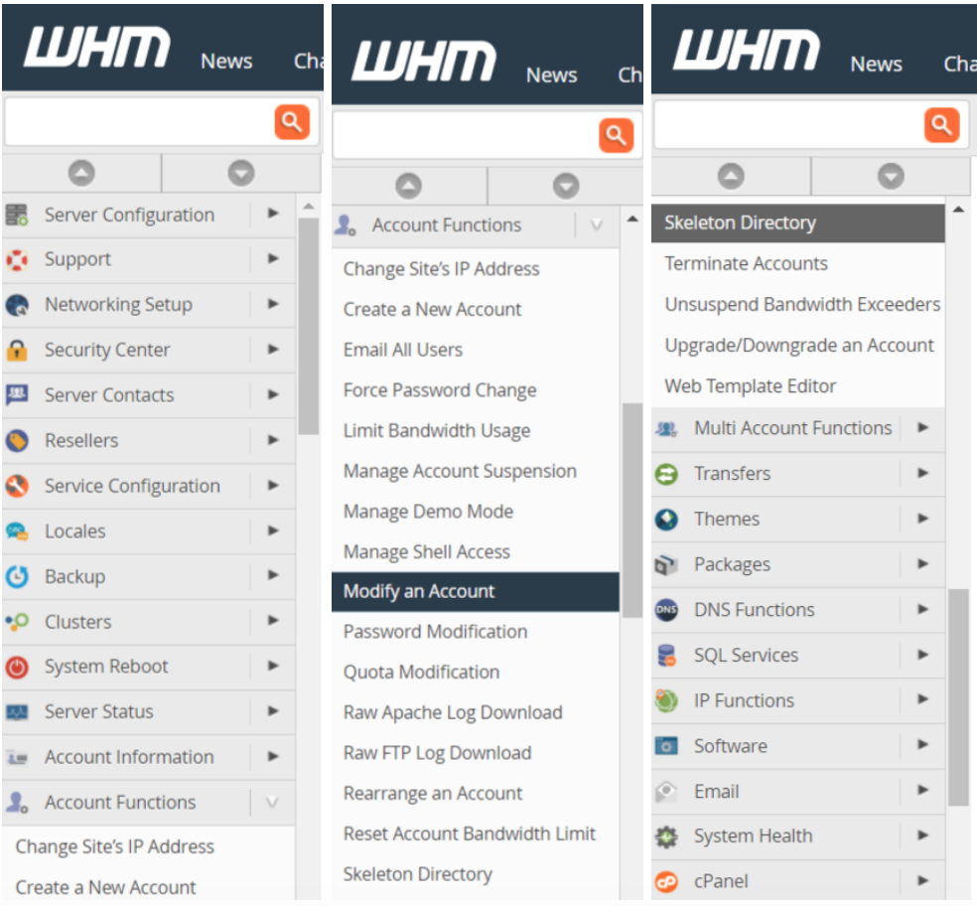Click the System Health gear icon

(x=666, y=836)
